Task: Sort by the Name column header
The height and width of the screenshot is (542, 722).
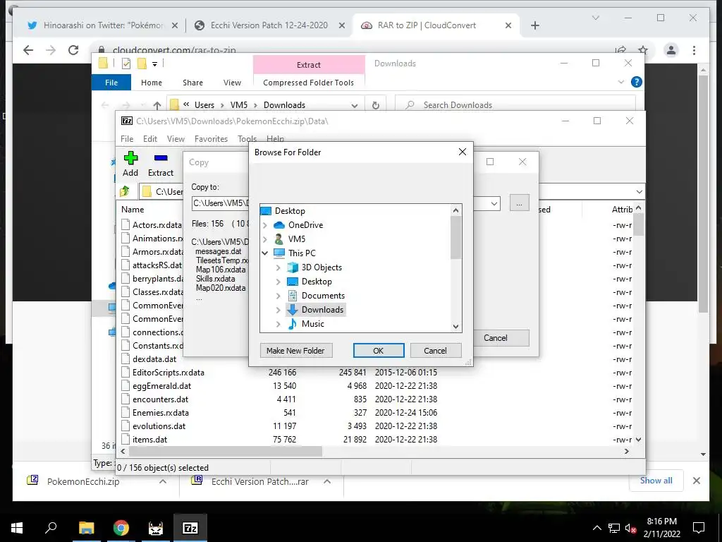Action: pos(133,209)
